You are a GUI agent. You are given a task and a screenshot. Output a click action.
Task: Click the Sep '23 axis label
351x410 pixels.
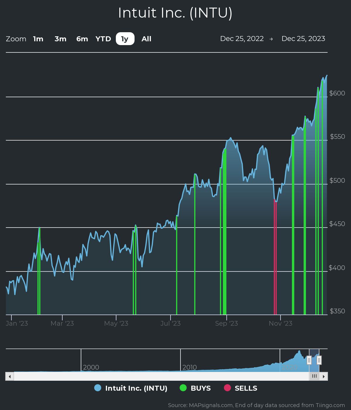[226, 323]
